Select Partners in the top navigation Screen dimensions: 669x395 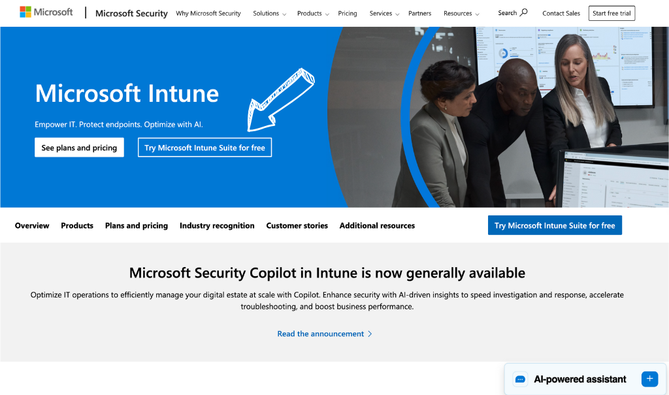[x=419, y=13]
